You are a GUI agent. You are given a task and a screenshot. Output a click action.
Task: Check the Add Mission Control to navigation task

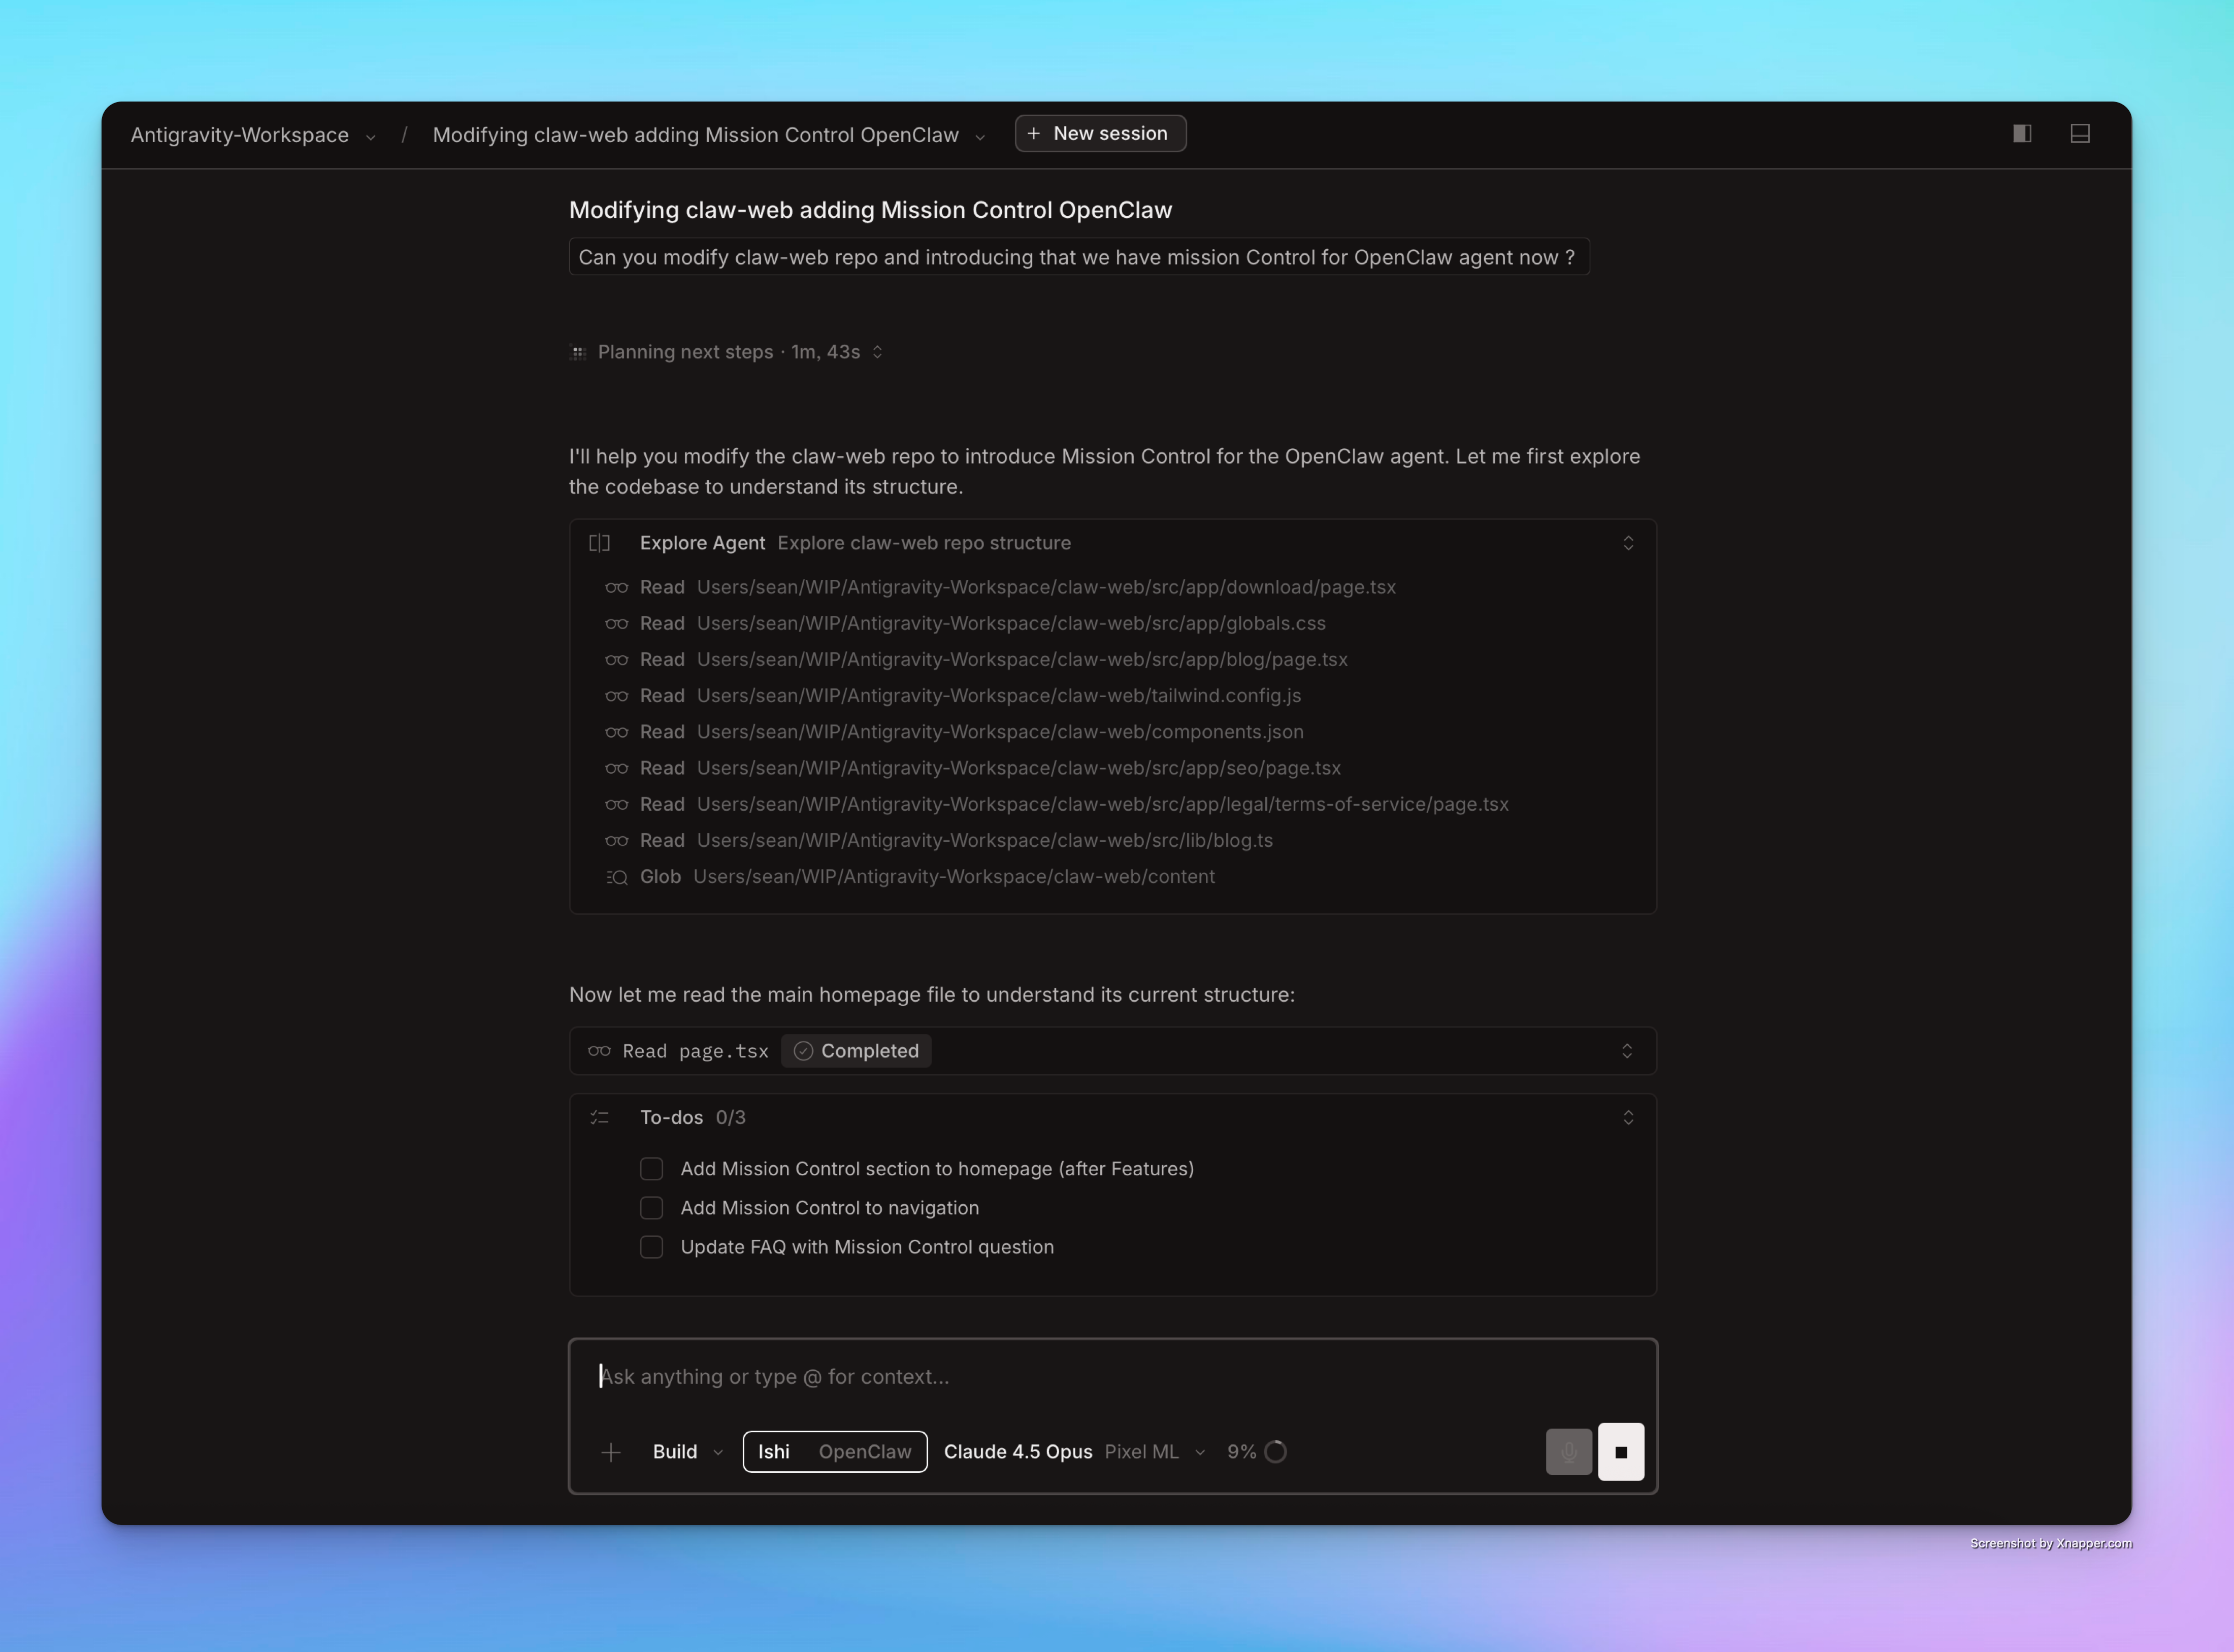(x=651, y=1207)
